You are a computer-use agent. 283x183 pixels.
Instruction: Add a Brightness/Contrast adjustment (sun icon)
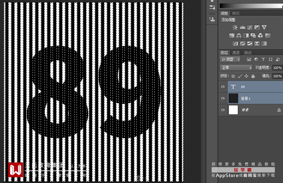click(x=235, y=27)
